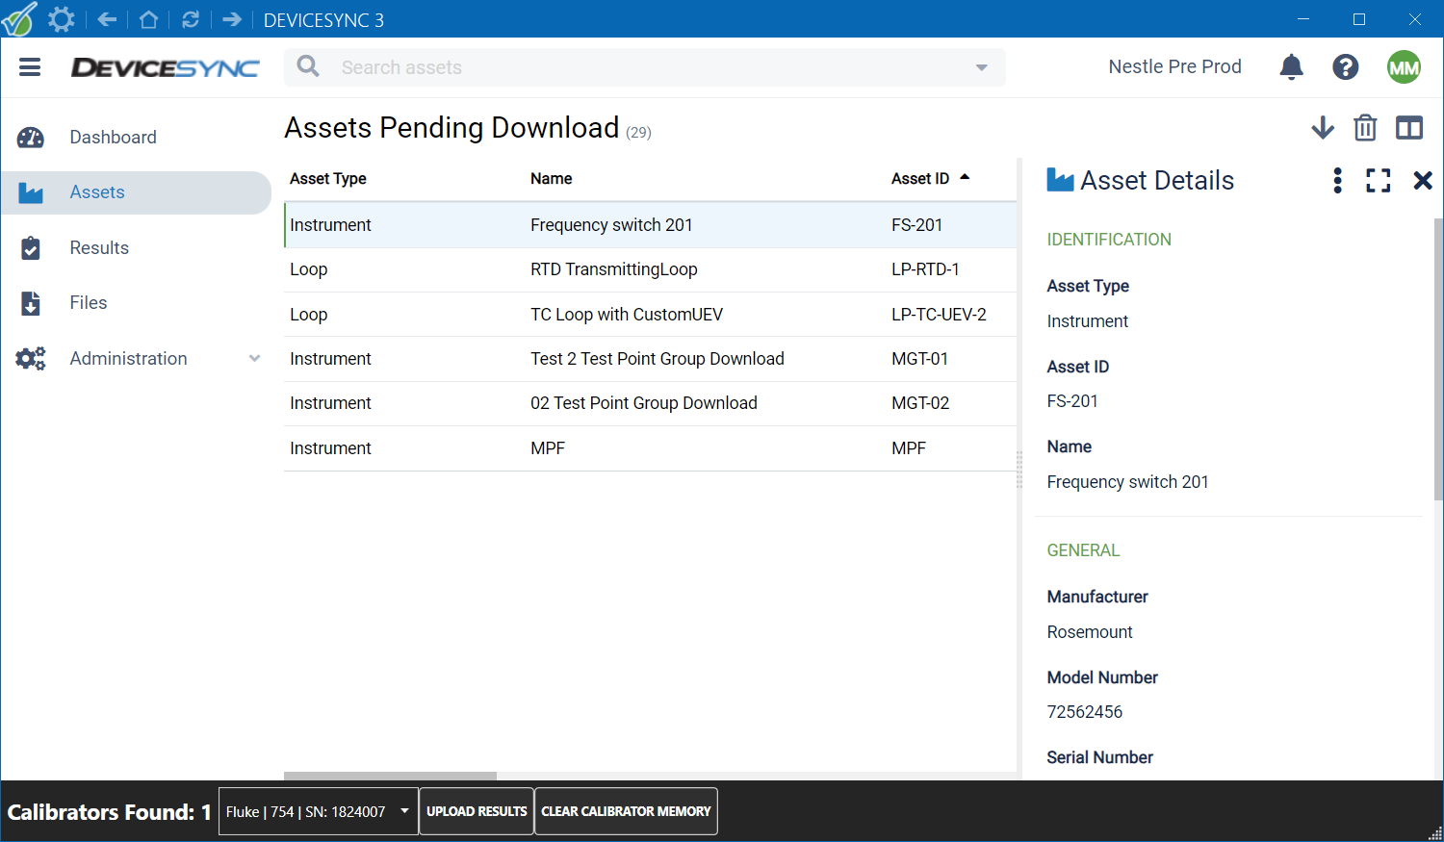
Task: Expand the Administration menu chevron
Action: point(254,359)
